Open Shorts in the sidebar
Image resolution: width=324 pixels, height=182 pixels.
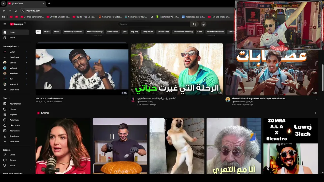click(15, 37)
